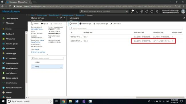This screenshot has height=104, width=186.
Task: Toggle the tasks queue checkbox
Action: click(x=33, y=67)
